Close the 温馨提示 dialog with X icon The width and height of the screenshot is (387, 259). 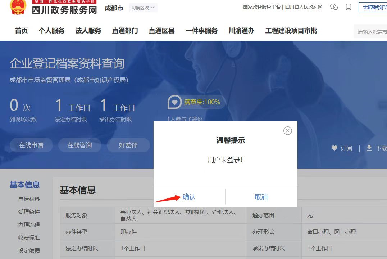pyautogui.click(x=287, y=131)
